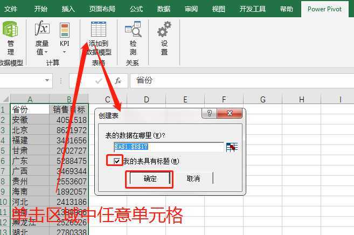The image size is (354, 235).
Task: Open the KPI menu icon
Action: (x=65, y=30)
